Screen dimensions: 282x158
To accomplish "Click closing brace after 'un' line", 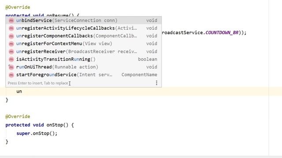I will pos(7,100).
